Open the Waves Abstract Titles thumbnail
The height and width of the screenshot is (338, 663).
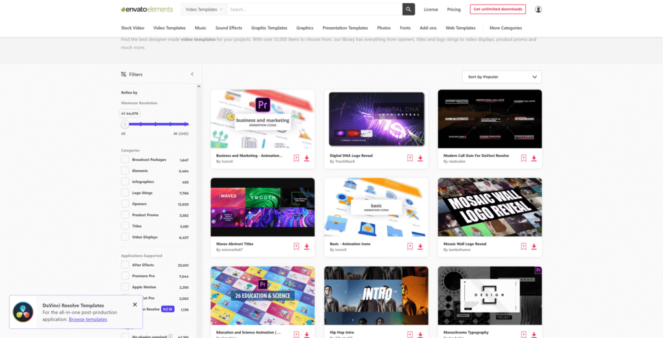pyautogui.click(x=263, y=207)
